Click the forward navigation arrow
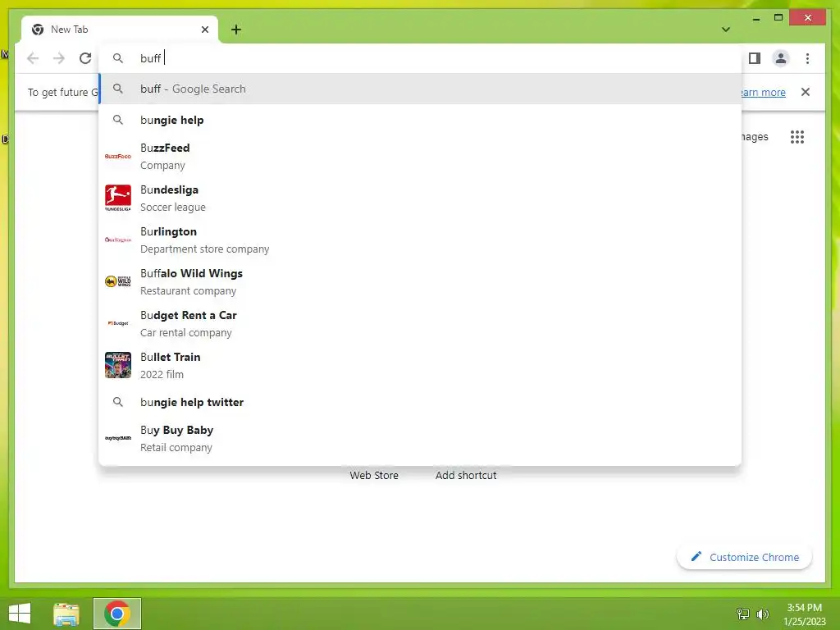 [x=59, y=58]
